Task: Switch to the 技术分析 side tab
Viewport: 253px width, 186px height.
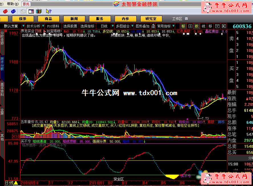Action: [2, 64]
